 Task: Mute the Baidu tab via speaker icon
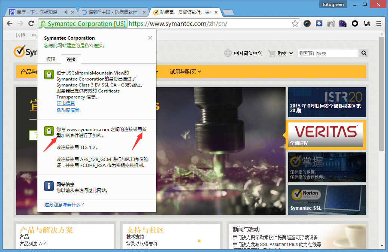(66, 12)
